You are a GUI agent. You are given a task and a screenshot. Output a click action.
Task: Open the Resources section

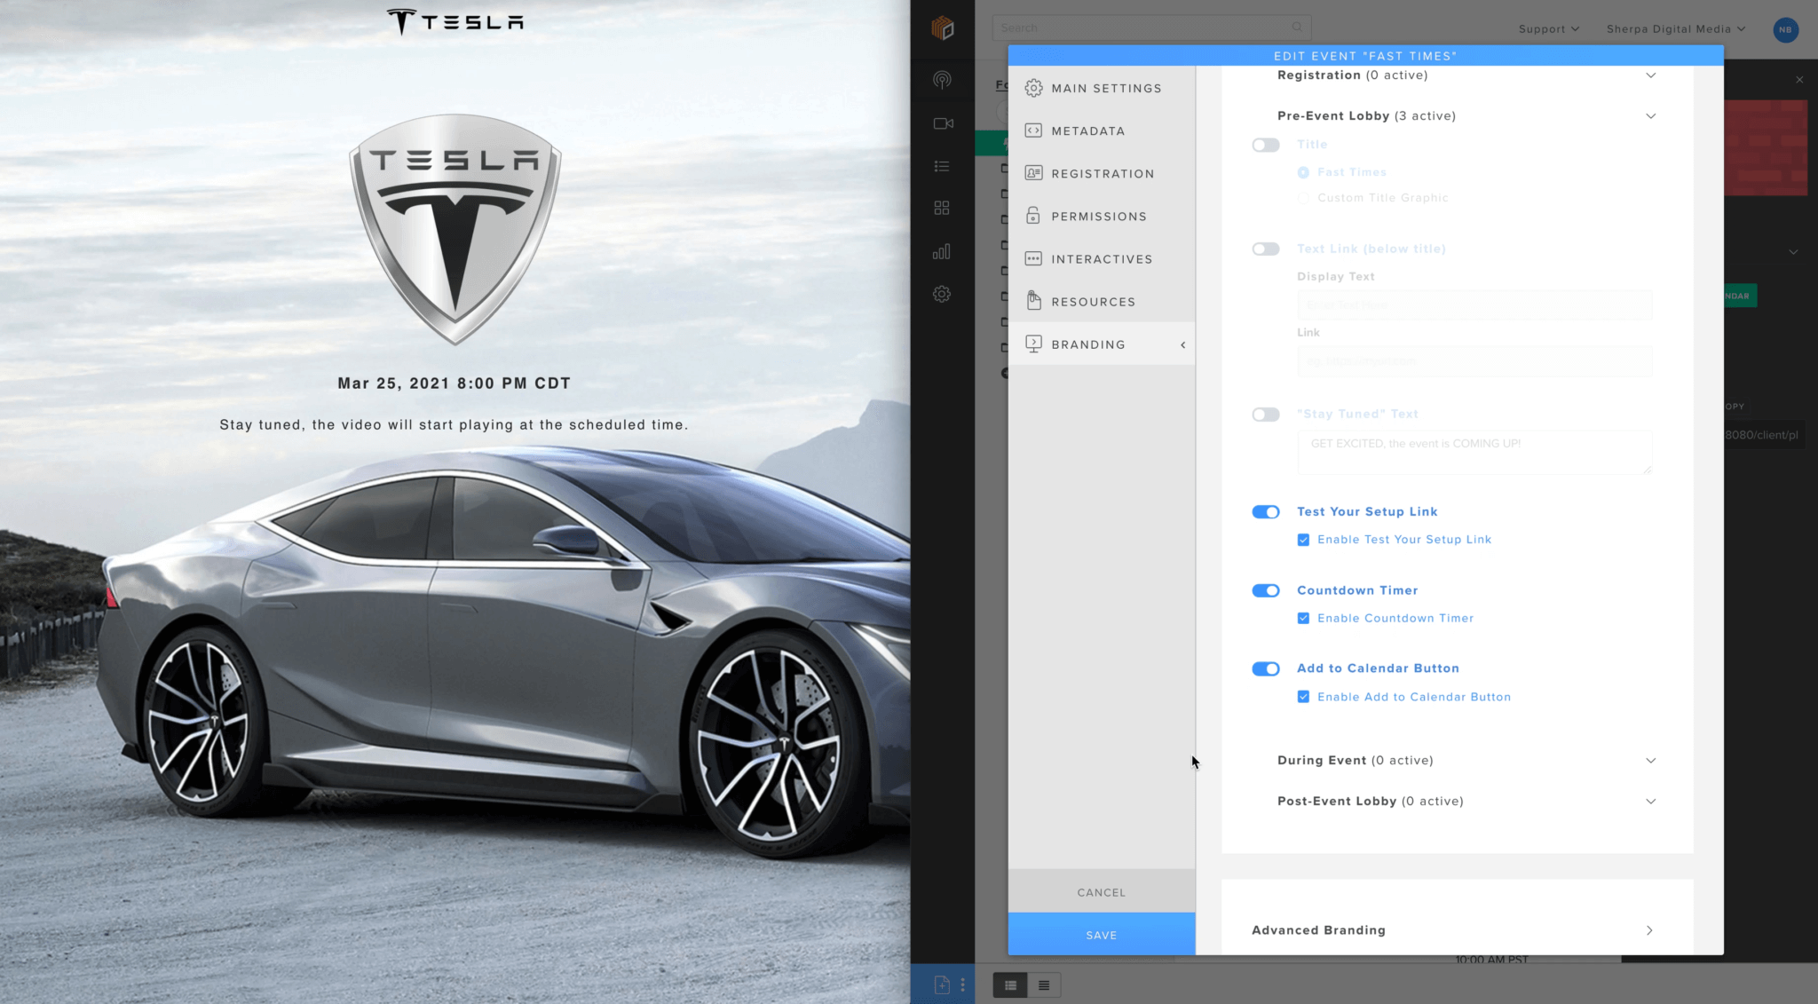tap(1101, 301)
